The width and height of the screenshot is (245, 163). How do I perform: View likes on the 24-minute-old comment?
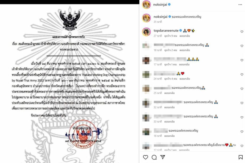(x=171, y=79)
